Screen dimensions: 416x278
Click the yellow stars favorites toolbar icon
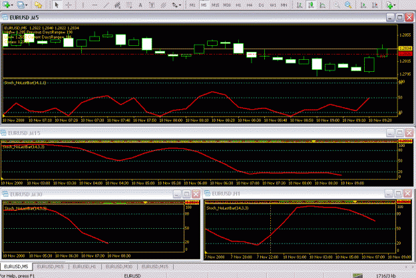pos(38,5)
